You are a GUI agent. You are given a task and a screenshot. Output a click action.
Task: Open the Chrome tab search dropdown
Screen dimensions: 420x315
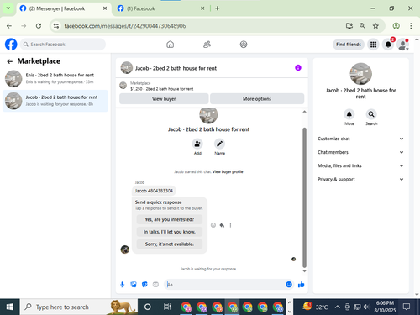(8, 8)
